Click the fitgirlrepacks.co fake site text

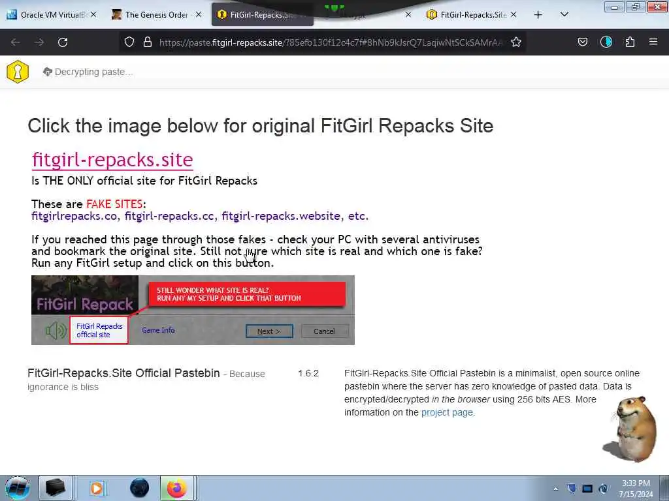[74, 216]
